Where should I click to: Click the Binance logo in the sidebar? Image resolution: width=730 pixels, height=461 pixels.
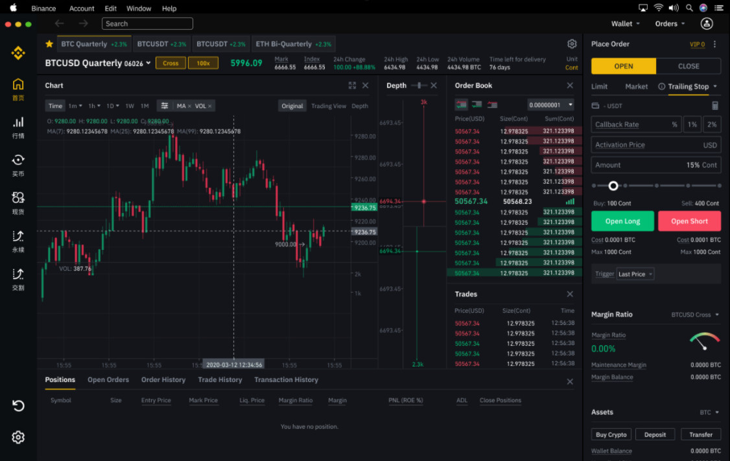click(x=18, y=53)
